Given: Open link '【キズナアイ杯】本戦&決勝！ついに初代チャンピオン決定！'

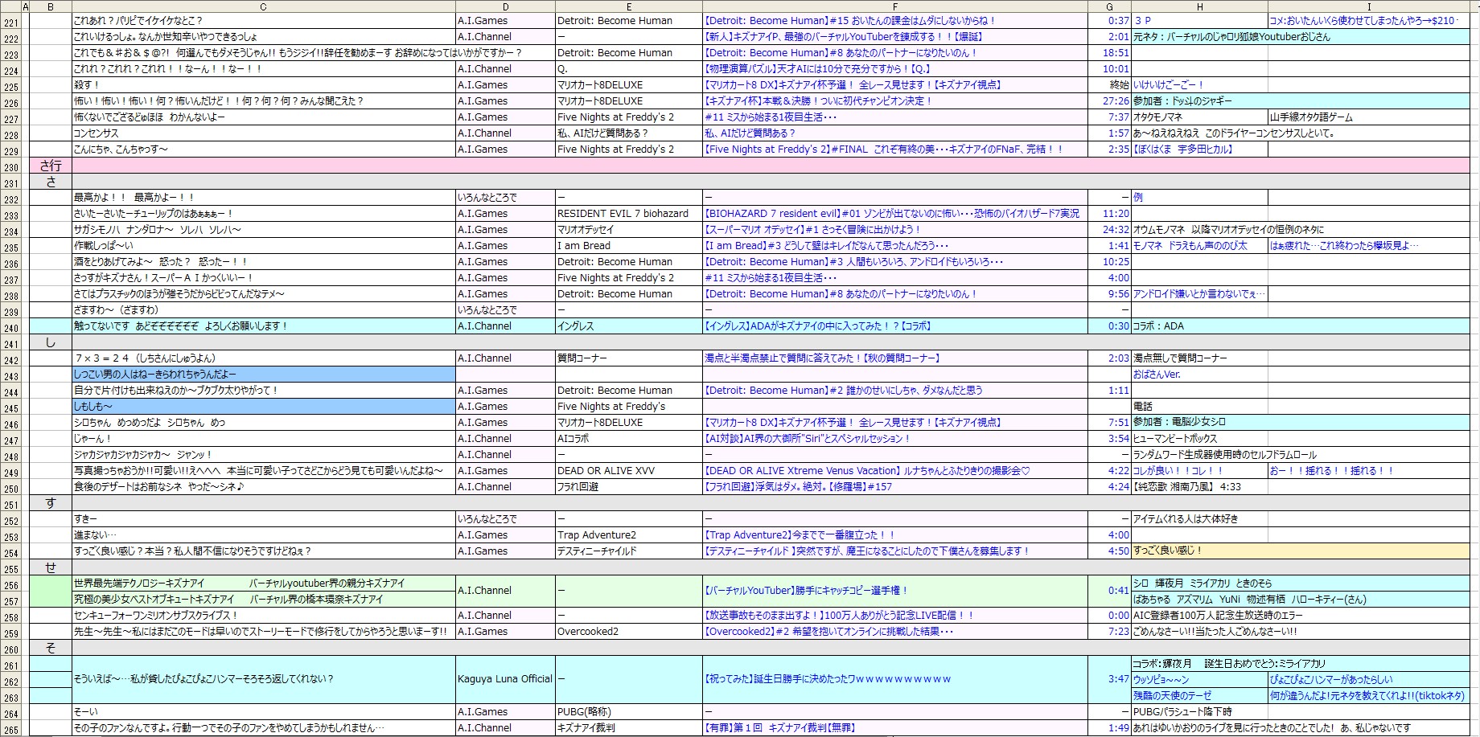Looking at the screenshot, I should point(818,101).
